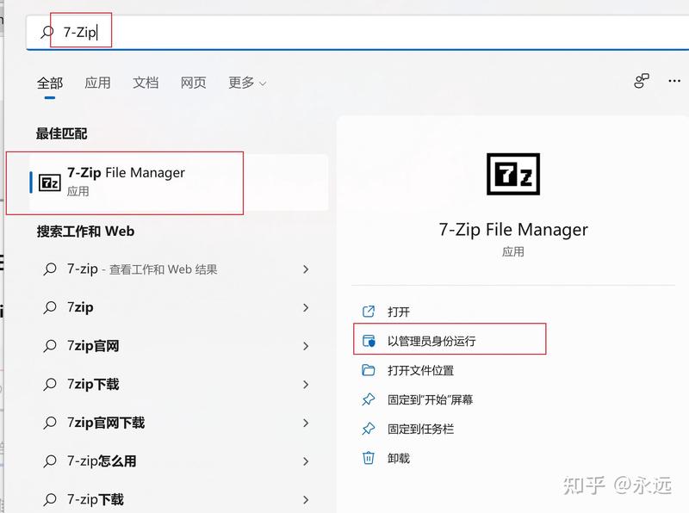Open the feedback people icon
The image size is (689, 513).
pos(642,81)
